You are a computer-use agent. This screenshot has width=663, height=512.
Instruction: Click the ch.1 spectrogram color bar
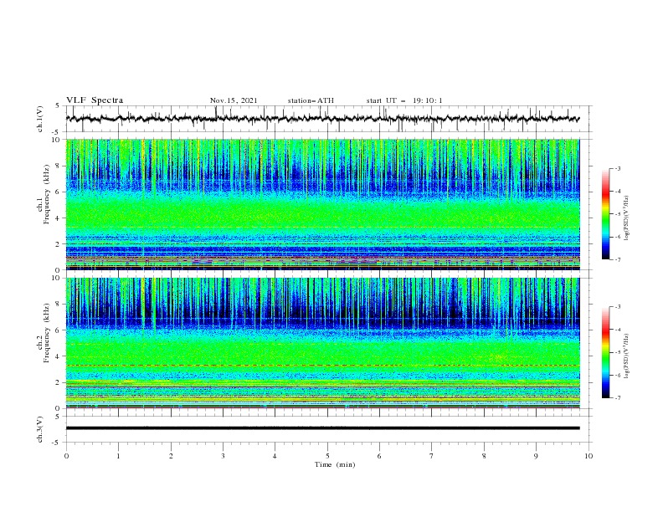pyautogui.click(x=606, y=214)
